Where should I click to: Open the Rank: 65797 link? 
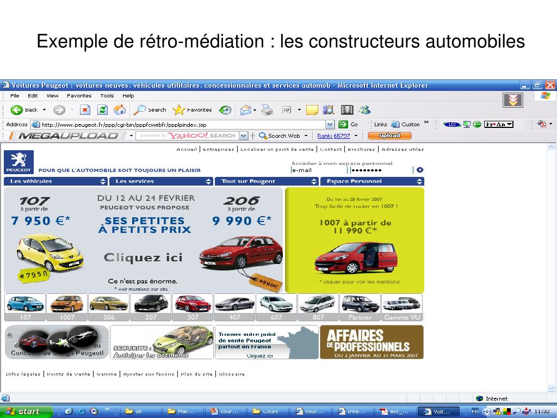click(333, 136)
